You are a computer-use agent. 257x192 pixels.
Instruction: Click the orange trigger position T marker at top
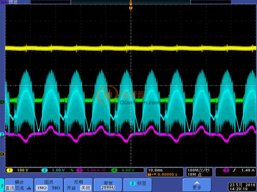(131, 8)
